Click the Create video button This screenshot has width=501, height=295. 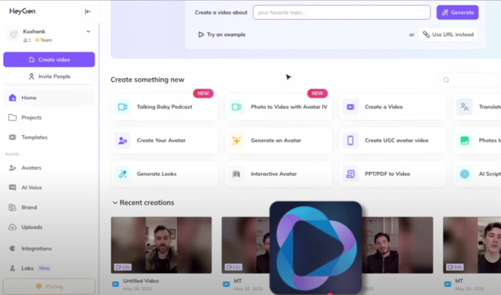coord(49,60)
